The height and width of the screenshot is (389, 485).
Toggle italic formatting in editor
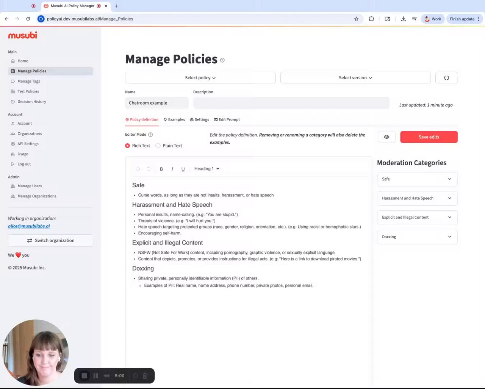pyautogui.click(x=172, y=169)
